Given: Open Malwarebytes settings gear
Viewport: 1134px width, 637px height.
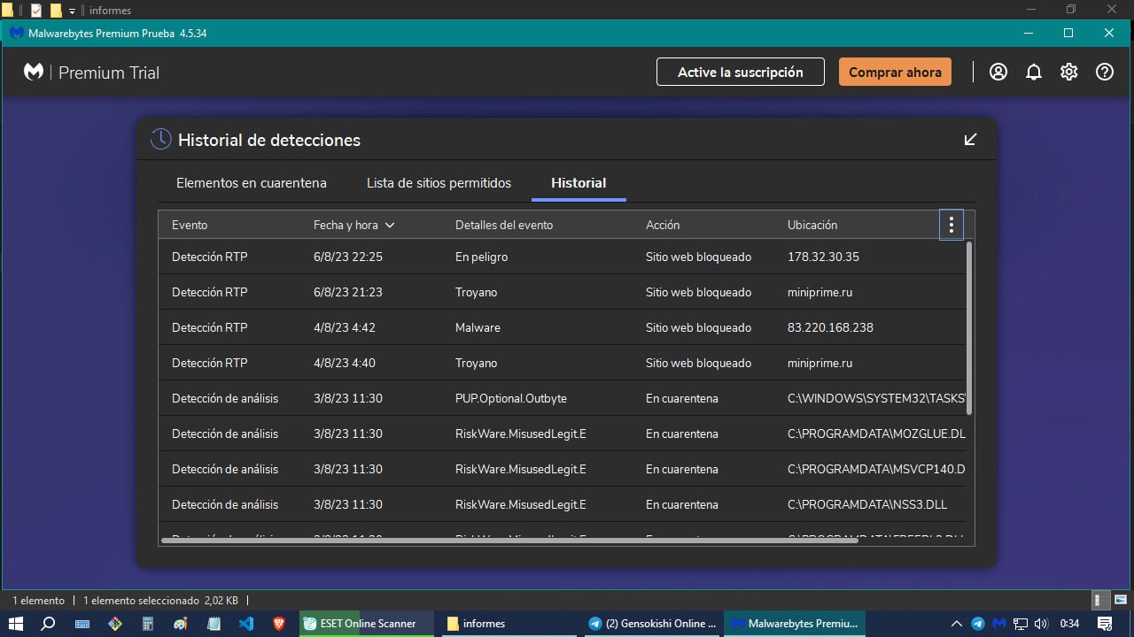Looking at the screenshot, I should pos(1069,72).
